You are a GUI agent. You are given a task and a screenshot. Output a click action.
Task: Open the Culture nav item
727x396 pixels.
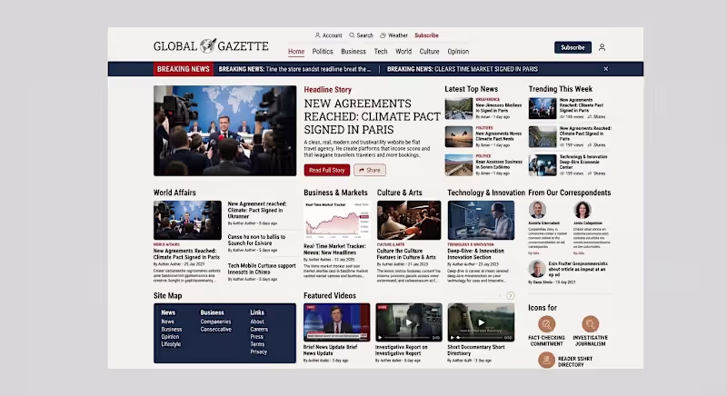429,52
